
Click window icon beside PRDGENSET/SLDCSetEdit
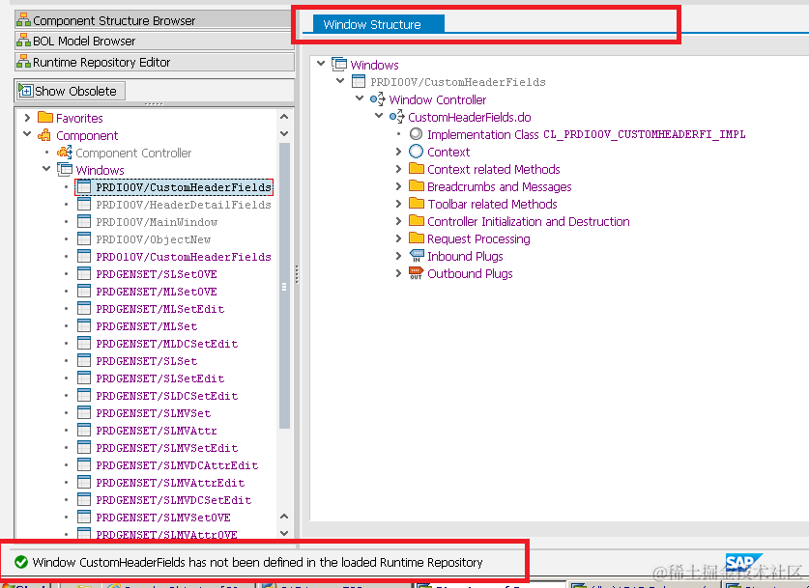coord(83,395)
